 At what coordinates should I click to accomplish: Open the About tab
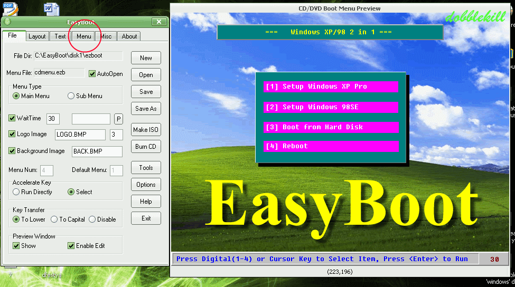[129, 36]
